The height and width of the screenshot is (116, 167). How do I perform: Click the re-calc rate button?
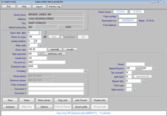tap(70, 49)
